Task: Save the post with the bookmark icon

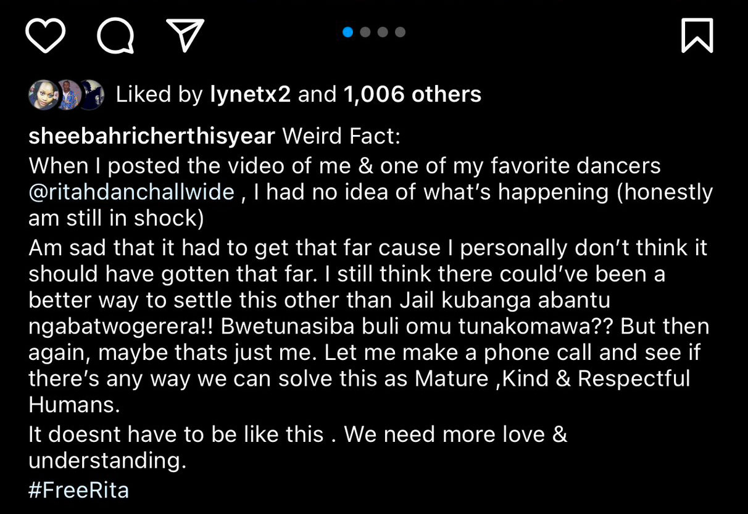Action: (697, 35)
